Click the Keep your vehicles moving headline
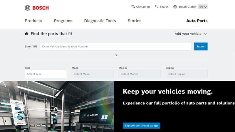Screen dimensions: 235x132 point(168,92)
